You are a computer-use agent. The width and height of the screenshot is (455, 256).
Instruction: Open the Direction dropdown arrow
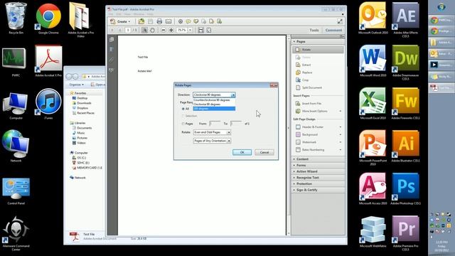pos(233,95)
